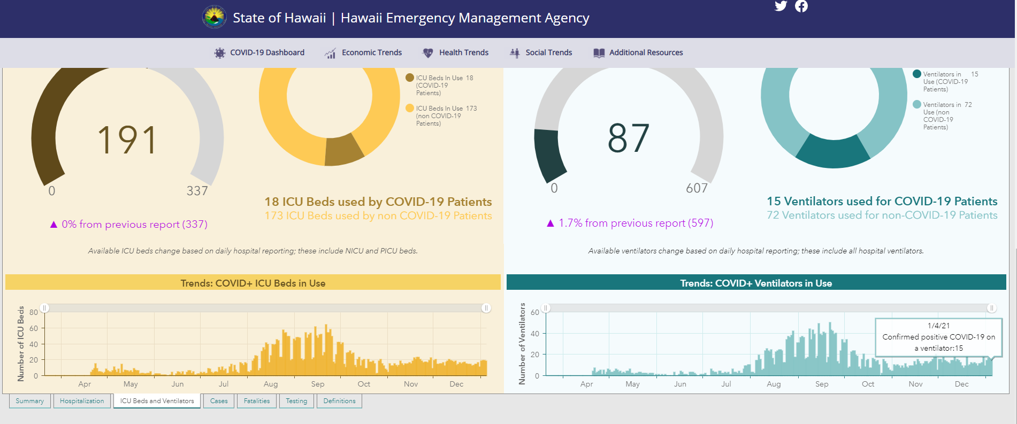Click the Health Trends heart icon

[428, 53]
